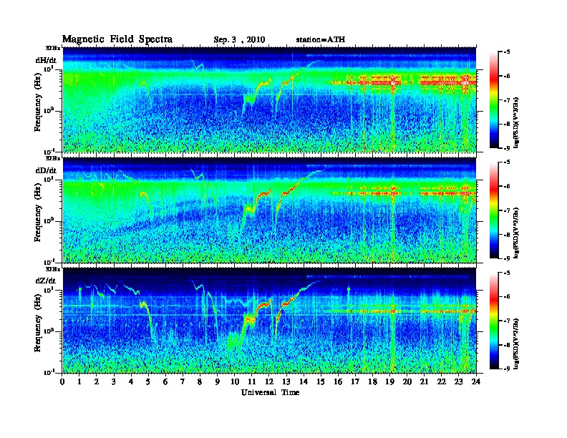
Task: Click the color bar beside the dZ/dt panel
Action: [494, 321]
